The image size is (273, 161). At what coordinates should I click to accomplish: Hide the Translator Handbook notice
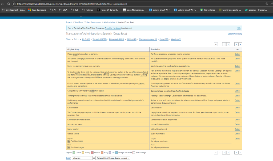(239, 28)
